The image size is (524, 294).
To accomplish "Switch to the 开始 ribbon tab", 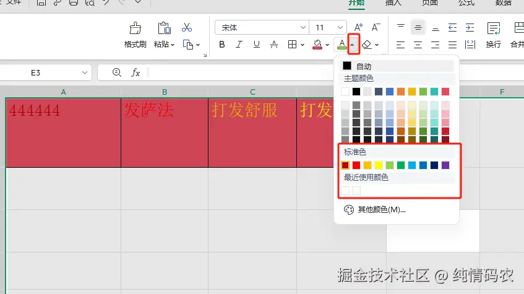I will pyautogui.click(x=356, y=3).
